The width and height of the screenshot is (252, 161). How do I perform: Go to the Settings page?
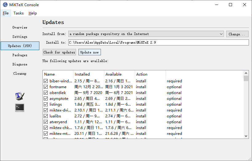point(20,37)
